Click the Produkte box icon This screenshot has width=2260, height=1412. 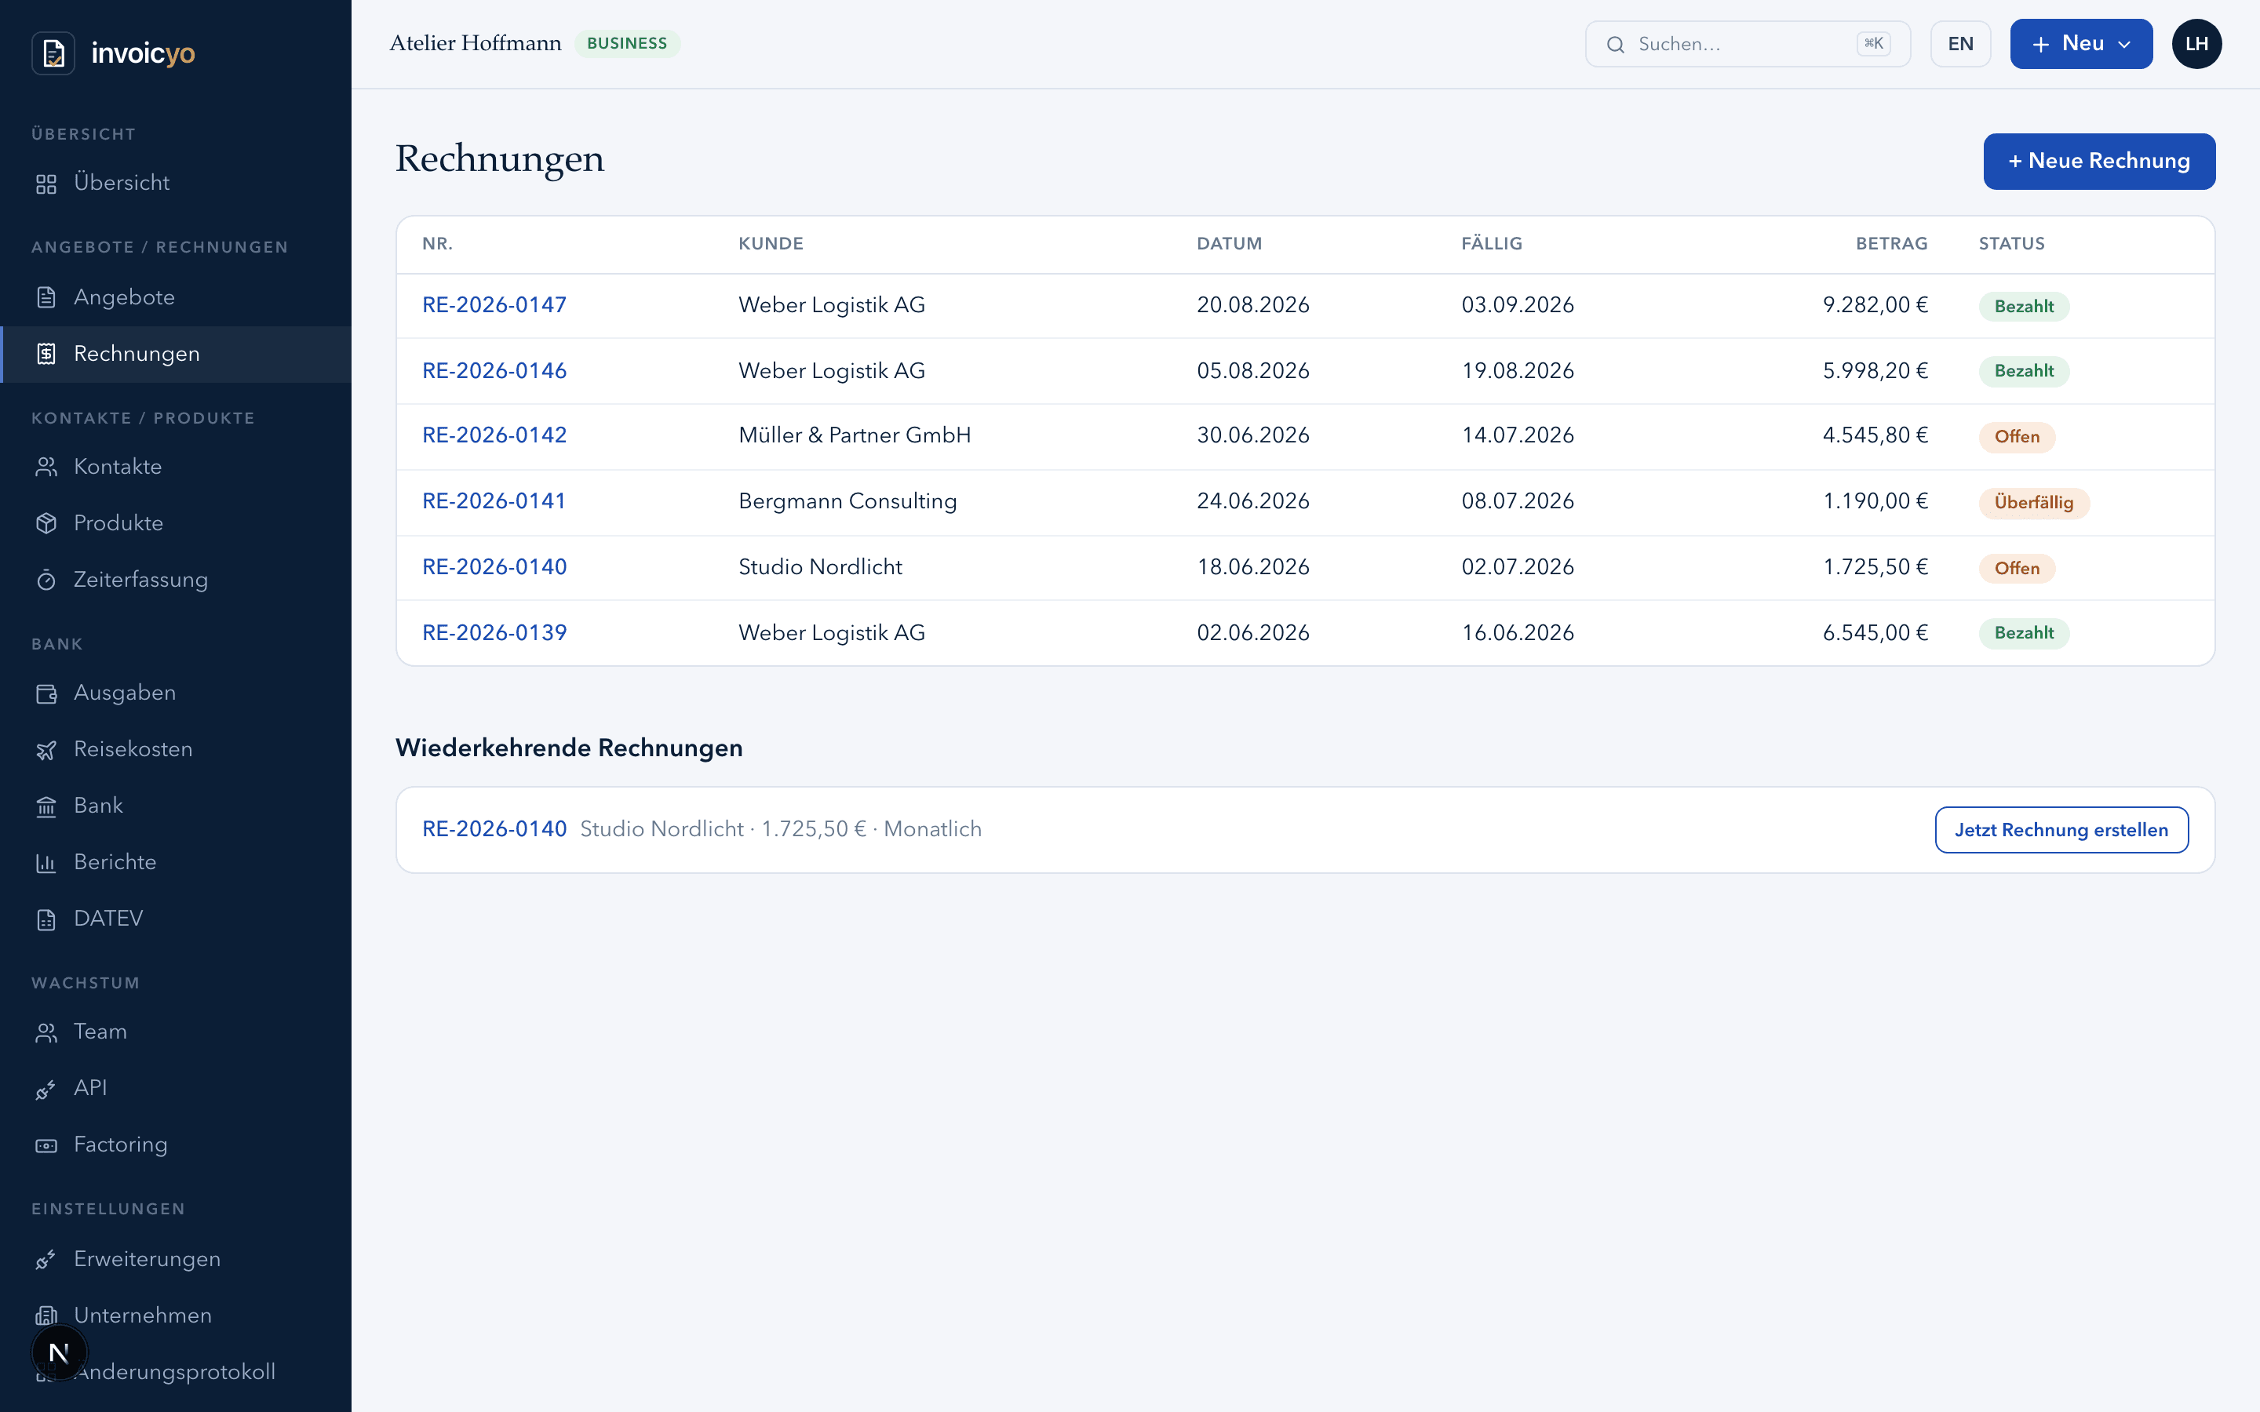47,524
